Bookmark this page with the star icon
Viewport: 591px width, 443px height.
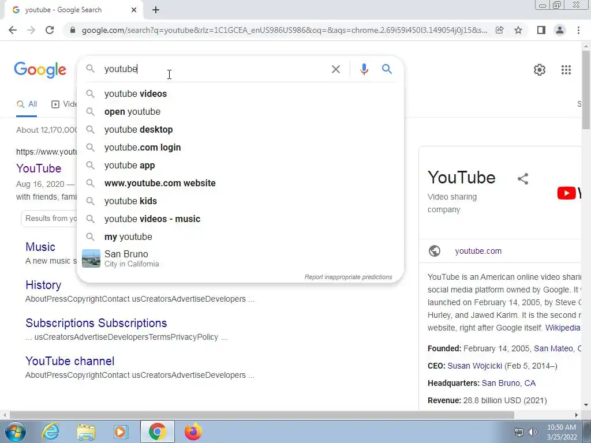coord(518,30)
